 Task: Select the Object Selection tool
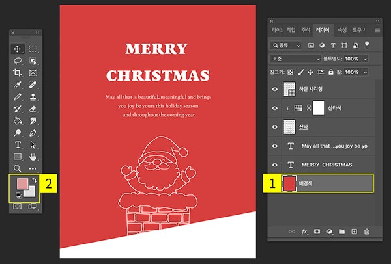point(33,60)
